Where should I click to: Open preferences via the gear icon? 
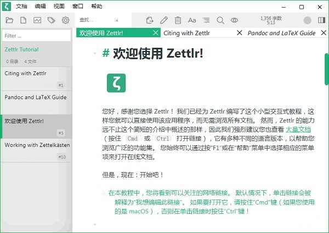pos(65,20)
